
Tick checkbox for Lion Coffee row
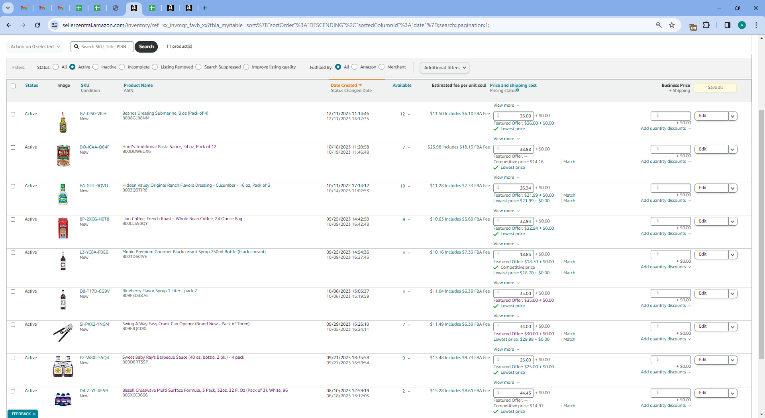(x=13, y=220)
